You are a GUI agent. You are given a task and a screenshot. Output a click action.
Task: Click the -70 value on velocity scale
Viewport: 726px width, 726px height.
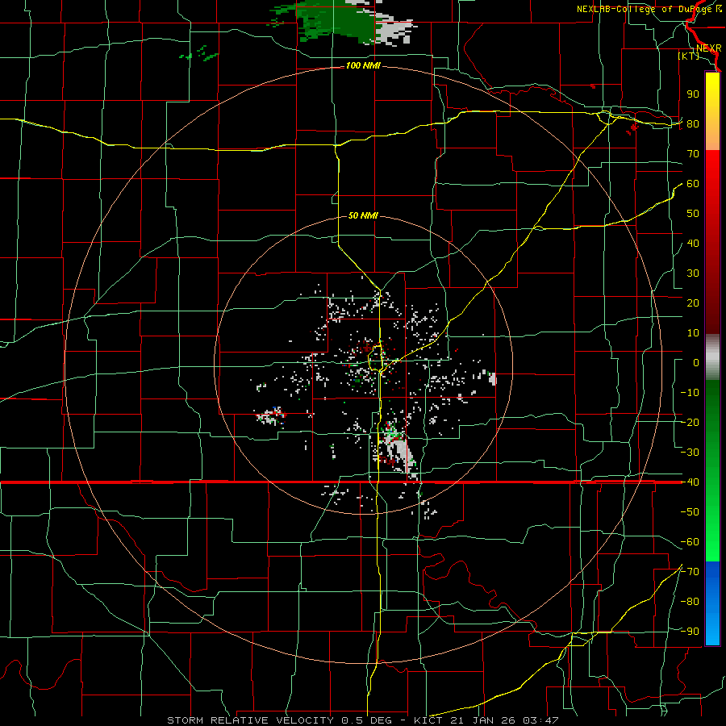coord(690,572)
